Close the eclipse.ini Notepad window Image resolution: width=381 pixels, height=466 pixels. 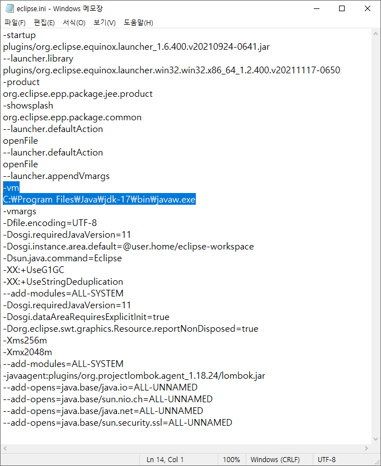tap(368, 8)
